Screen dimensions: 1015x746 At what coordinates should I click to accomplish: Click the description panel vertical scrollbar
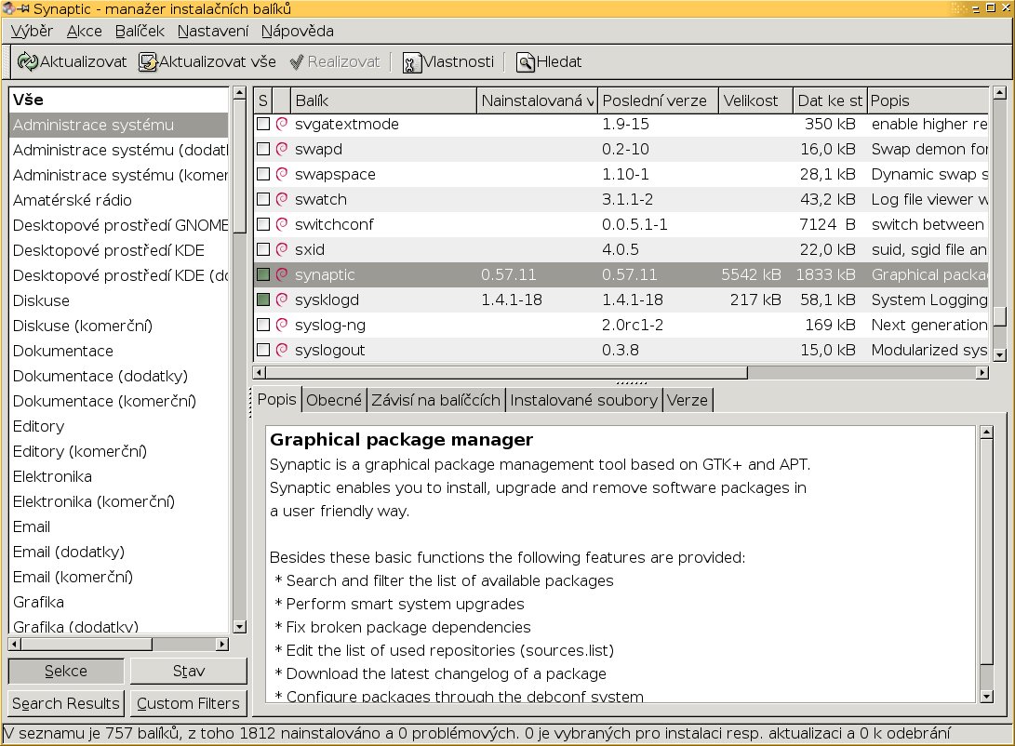tap(986, 553)
